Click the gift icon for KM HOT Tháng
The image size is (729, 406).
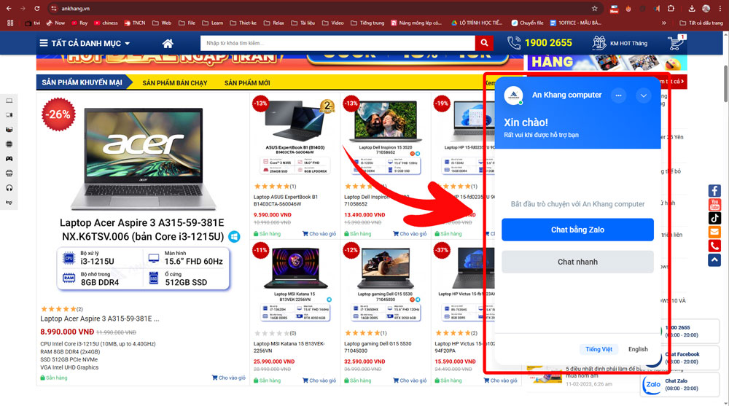[599, 43]
